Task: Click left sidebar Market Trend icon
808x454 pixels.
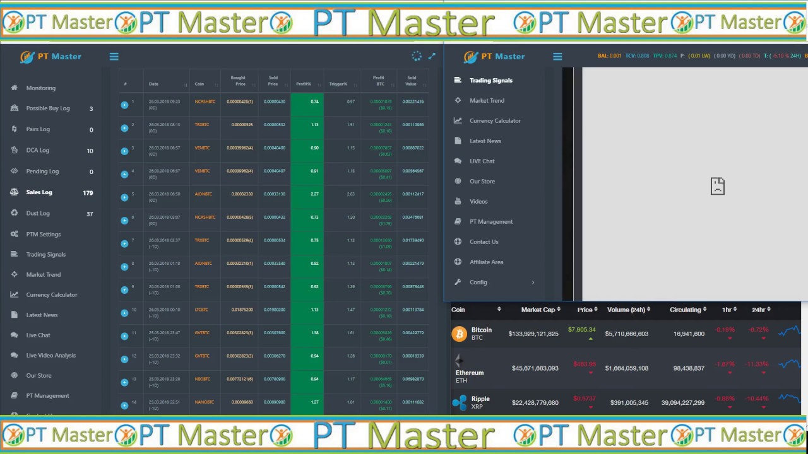Action: pos(14,274)
